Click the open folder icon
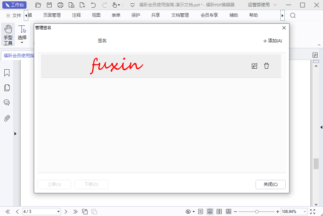Screen dimensions: 323x216 click(x=38, y=5)
